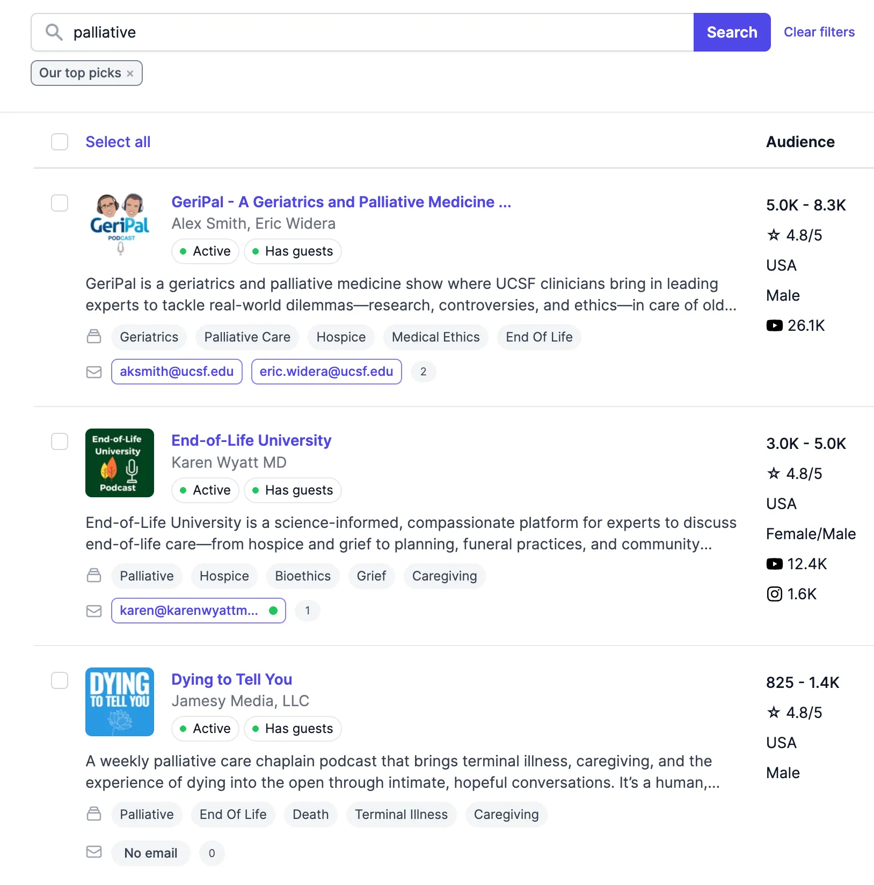
Task: Click GeriPal YouTube icon next to 26.1K
Action: pos(774,325)
